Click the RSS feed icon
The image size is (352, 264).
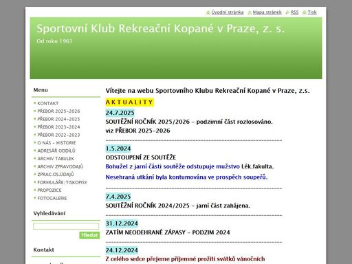[287, 12]
